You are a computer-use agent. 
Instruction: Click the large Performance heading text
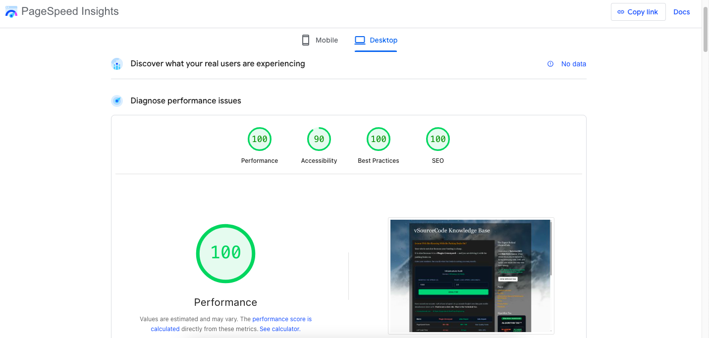click(225, 302)
